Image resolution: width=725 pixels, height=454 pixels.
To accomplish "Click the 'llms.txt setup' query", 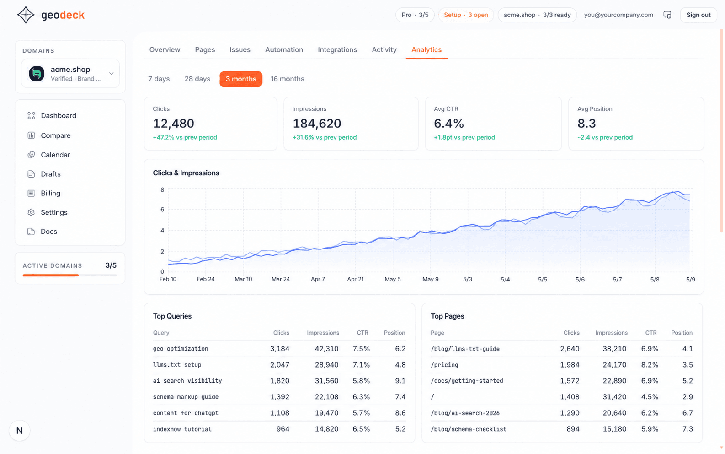I will pyautogui.click(x=177, y=365).
